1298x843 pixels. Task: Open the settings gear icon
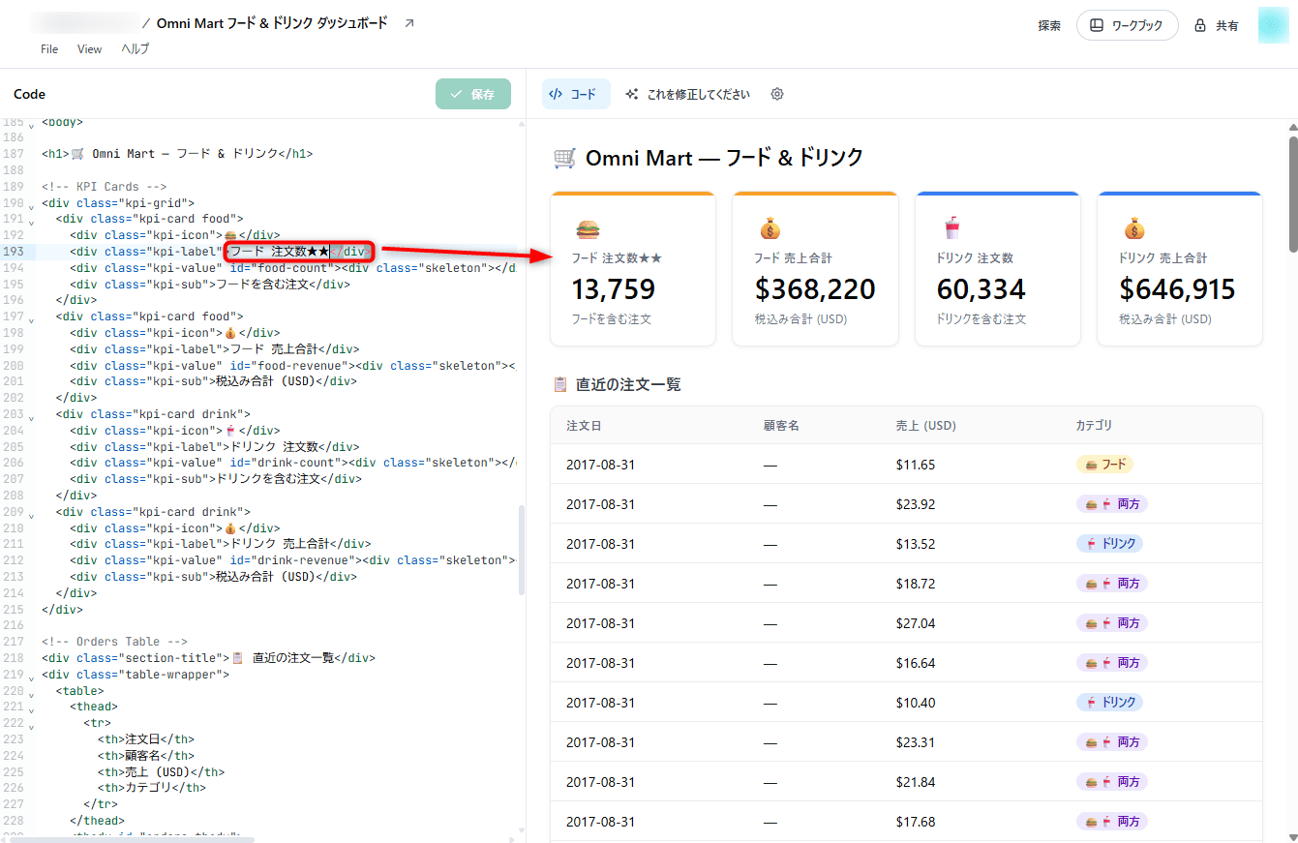point(776,94)
